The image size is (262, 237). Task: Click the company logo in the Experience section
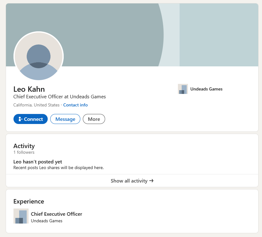(x=21, y=216)
